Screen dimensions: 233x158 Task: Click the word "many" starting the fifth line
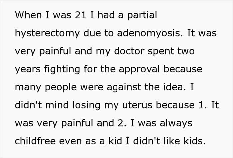[x=28, y=87]
